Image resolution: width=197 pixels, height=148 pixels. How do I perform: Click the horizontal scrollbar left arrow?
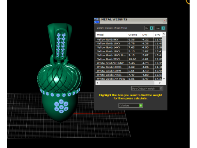97,83
